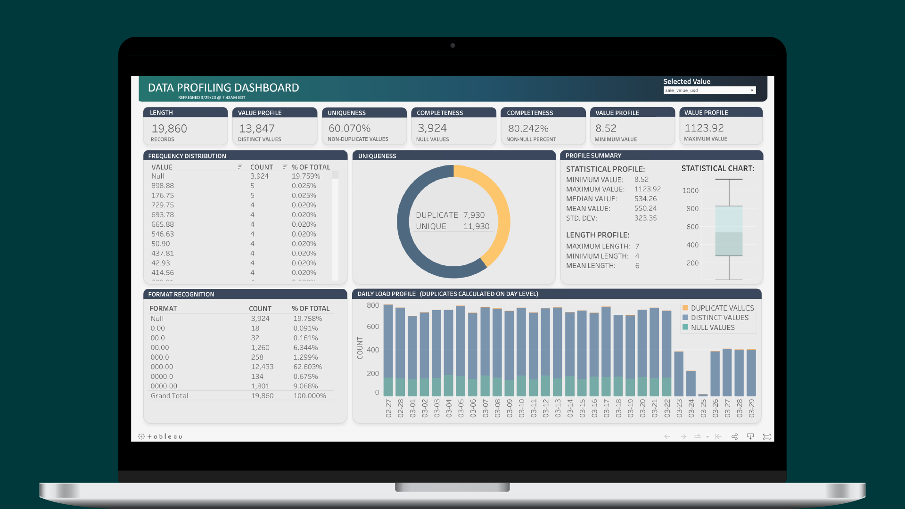905x509 pixels.
Task: Click the Undo arrow in Tableau toolbar
Action: coord(667,436)
